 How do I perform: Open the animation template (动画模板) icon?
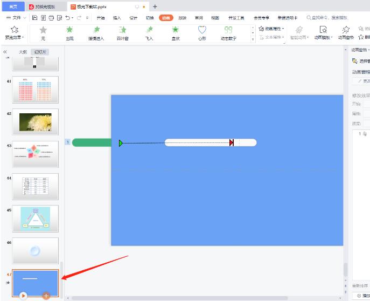[x=323, y=33]
